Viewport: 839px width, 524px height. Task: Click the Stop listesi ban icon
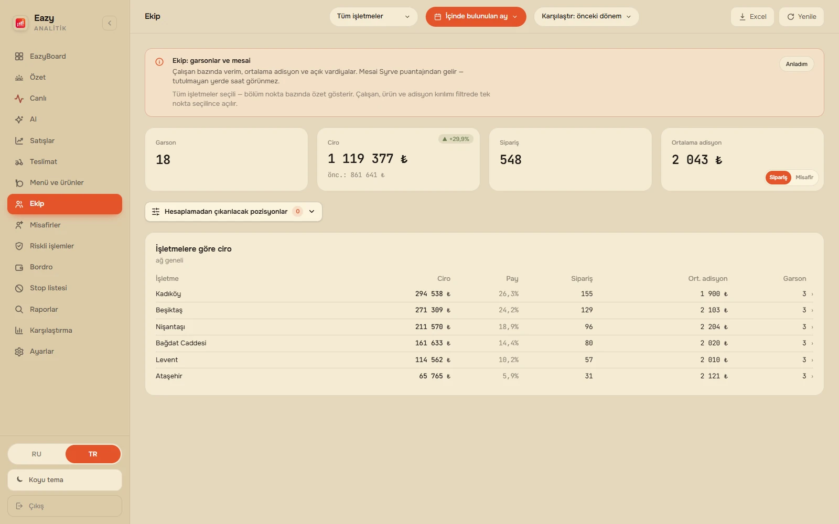19,288
